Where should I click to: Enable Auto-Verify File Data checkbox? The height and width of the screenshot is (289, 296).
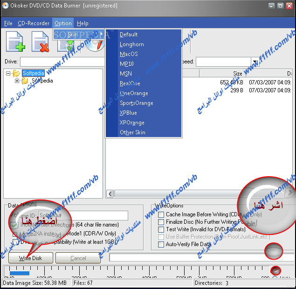click(x=161, y=244)
